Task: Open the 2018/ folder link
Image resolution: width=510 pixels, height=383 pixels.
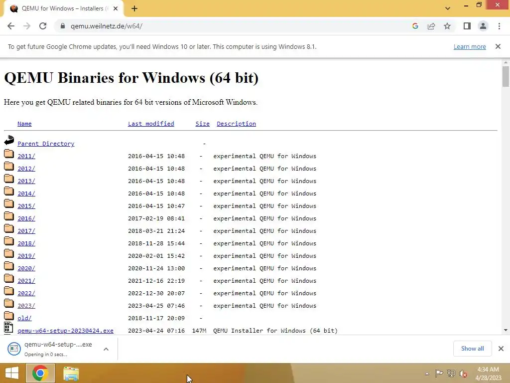Action: tap(26, 243)
